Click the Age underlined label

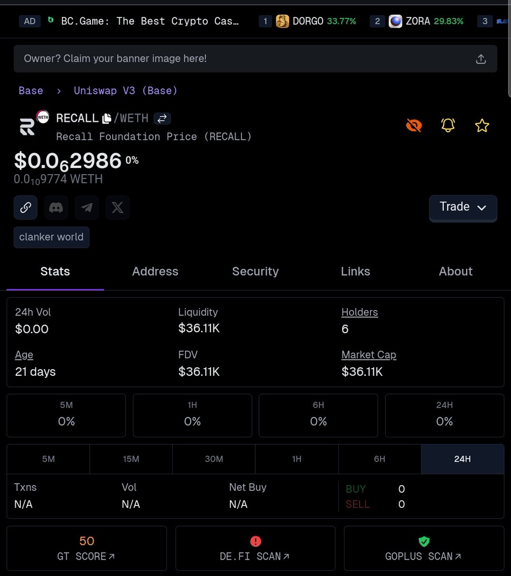[24, 355]
